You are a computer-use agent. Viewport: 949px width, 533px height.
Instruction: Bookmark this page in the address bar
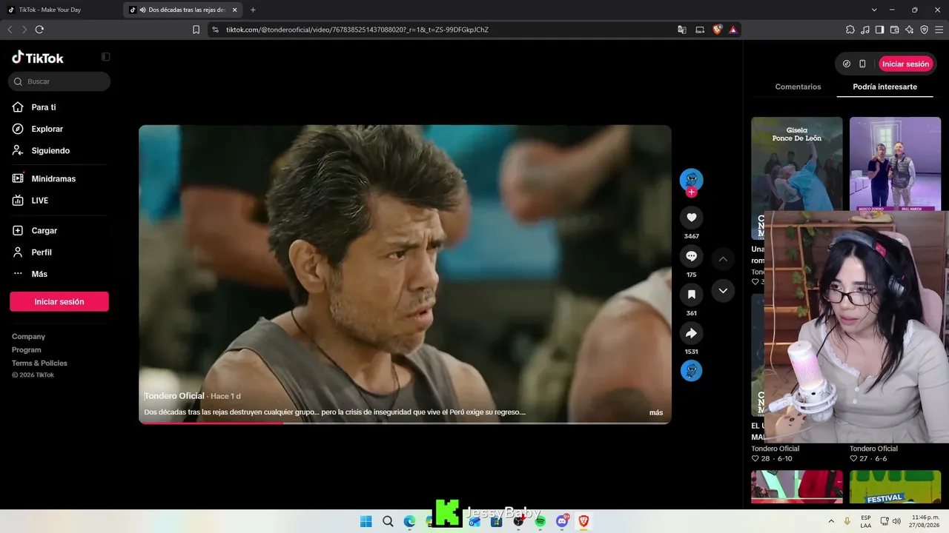[196, 30]
